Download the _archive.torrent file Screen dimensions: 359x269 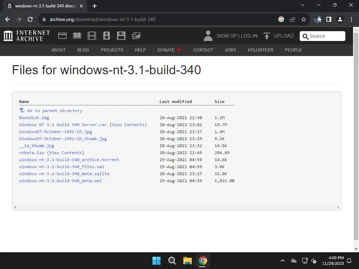click(x=69, y=160)
